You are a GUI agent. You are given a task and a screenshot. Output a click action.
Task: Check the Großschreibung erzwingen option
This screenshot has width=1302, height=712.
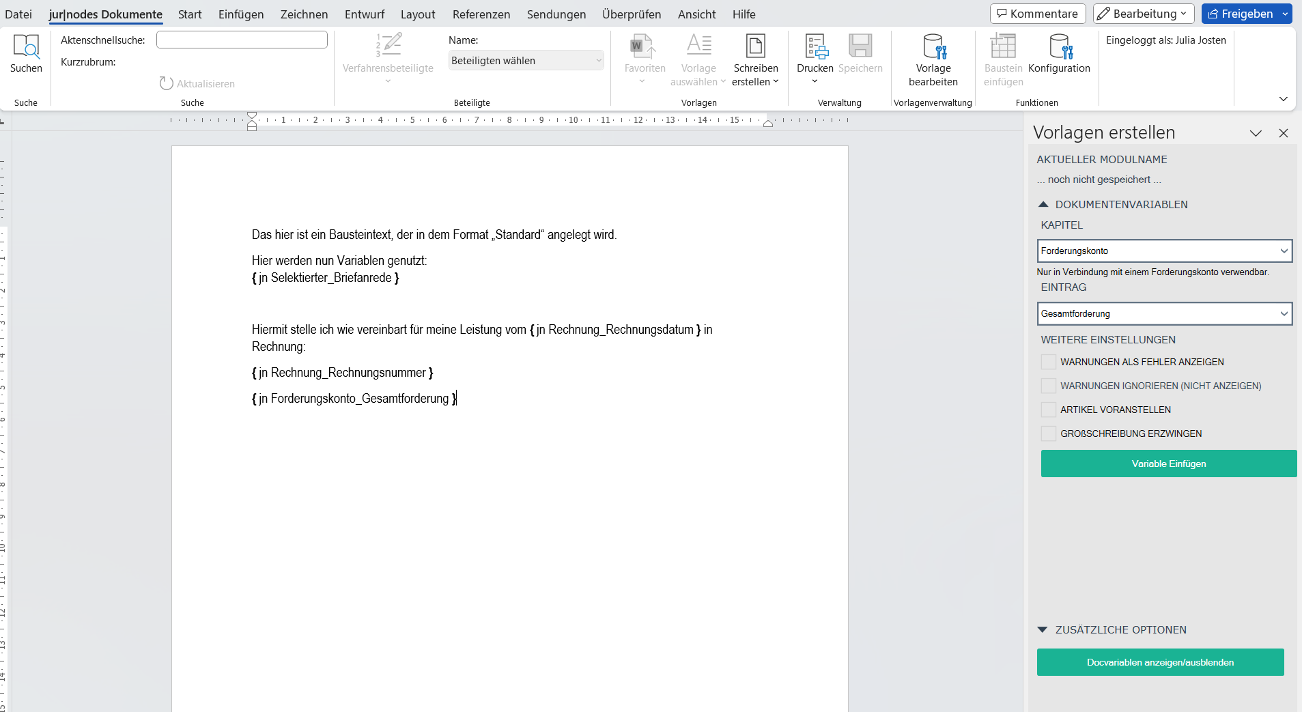1048,433
